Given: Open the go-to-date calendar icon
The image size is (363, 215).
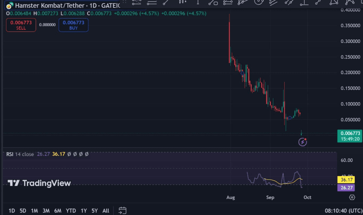Looking at the screenshot, I should click(122, 210).
